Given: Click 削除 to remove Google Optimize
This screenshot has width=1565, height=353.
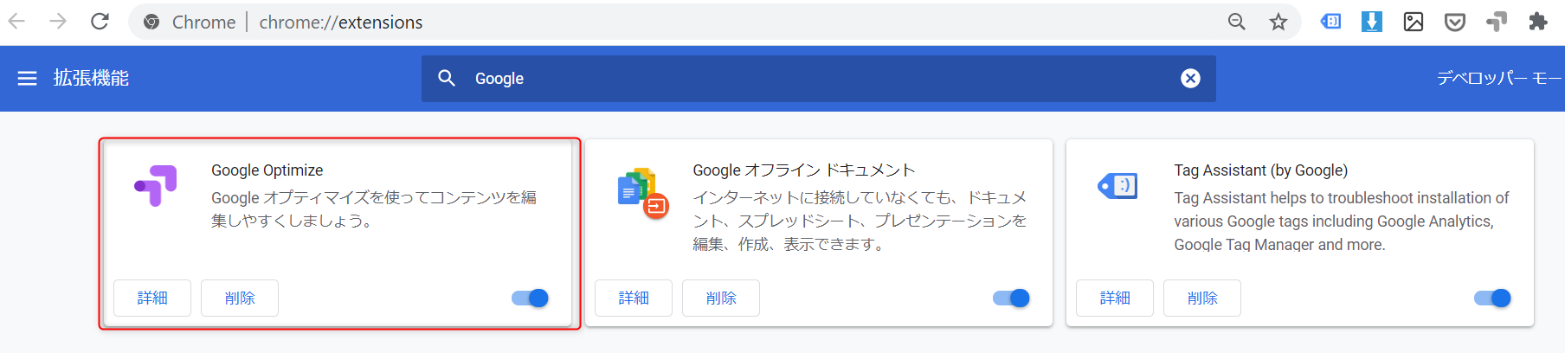Looking at the screenshot, I should (240, 298).
